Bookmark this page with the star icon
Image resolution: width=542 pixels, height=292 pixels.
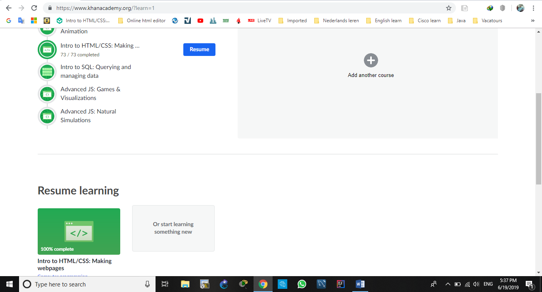(449, 8)
